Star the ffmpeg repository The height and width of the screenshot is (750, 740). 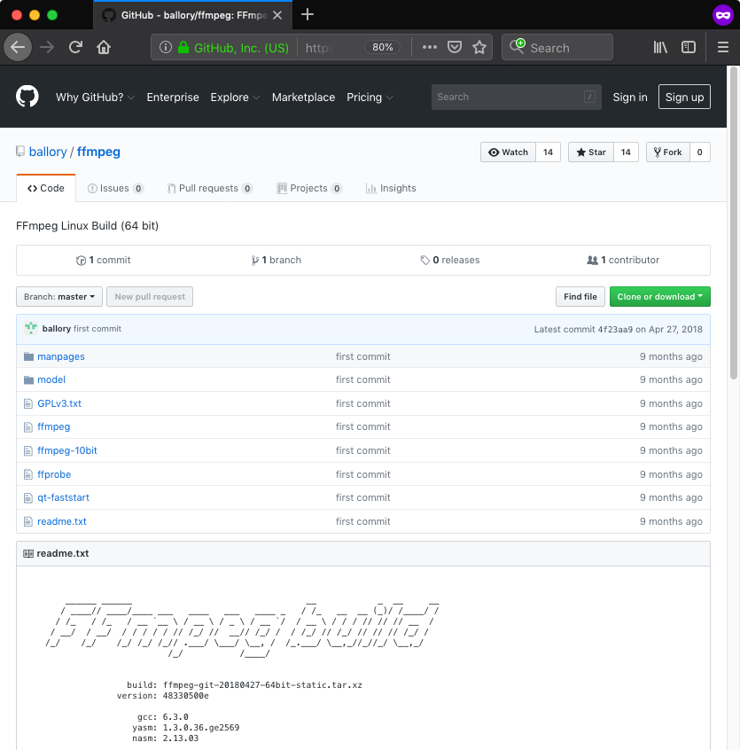pyautogui.click(x=591, y=152)
